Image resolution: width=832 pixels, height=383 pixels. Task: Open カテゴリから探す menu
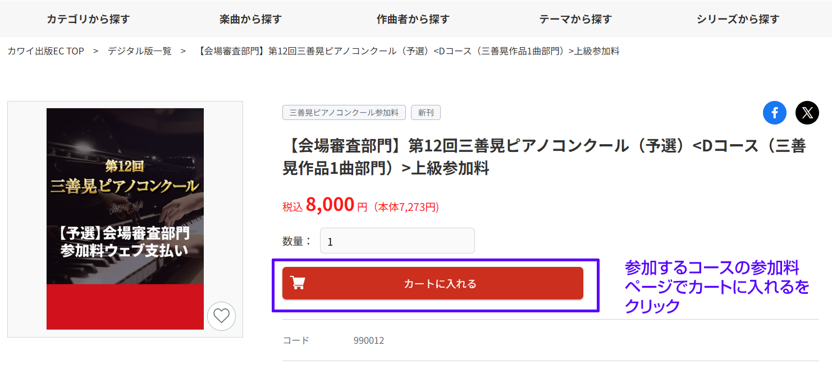pyautogui.click(x=88, y=19)
